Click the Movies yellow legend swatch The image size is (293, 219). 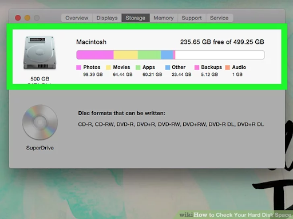108,67
